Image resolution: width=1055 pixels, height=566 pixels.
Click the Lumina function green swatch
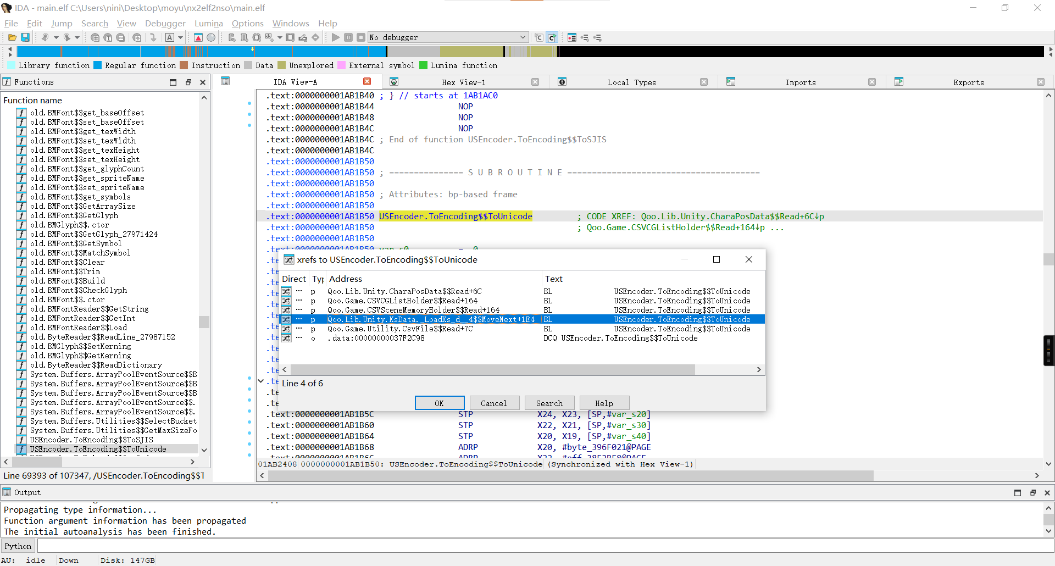423,65
